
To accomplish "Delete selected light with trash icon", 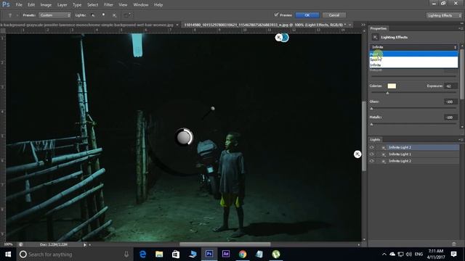I will pyautogui.click(x=453, y=244).
